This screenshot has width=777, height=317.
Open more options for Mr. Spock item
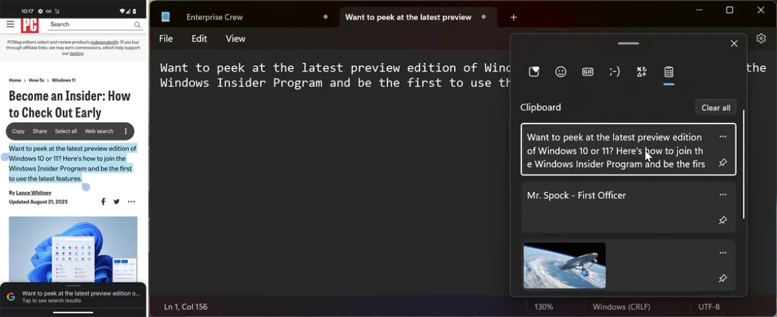[x=722, y=195]
